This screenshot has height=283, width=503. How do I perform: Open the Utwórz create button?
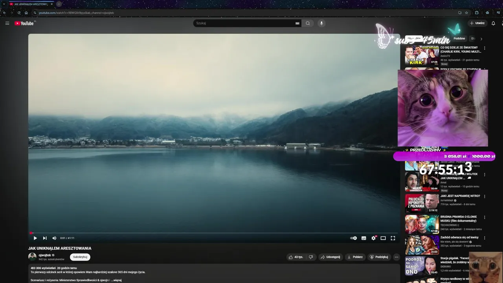[477, 23]
